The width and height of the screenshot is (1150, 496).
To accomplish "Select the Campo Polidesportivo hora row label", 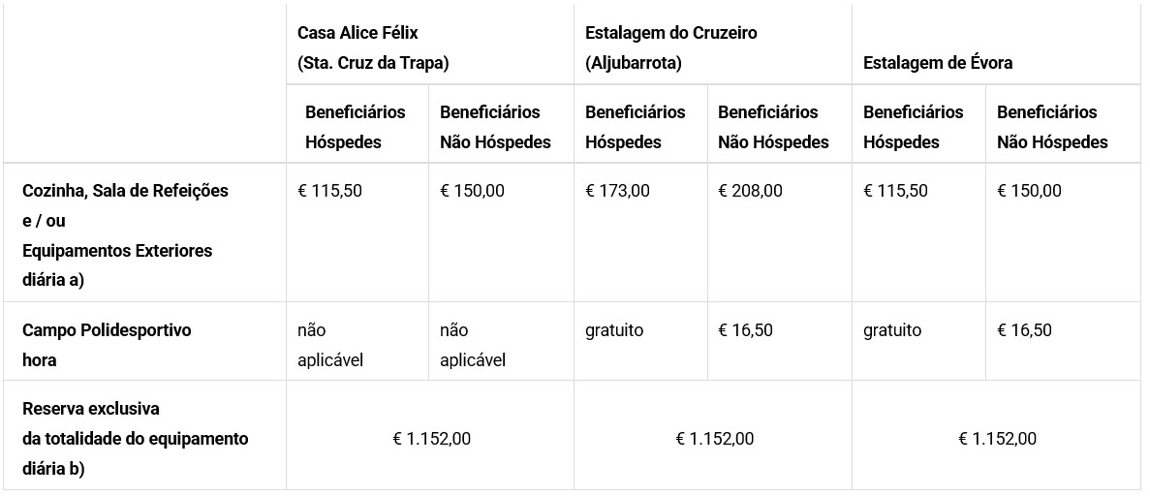I will click(108, 345).
